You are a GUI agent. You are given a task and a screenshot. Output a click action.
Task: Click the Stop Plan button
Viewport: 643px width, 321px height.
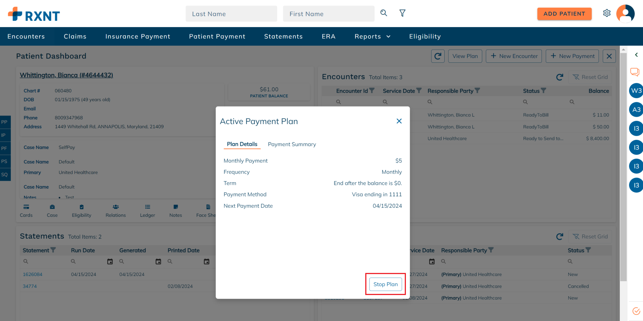385,284
